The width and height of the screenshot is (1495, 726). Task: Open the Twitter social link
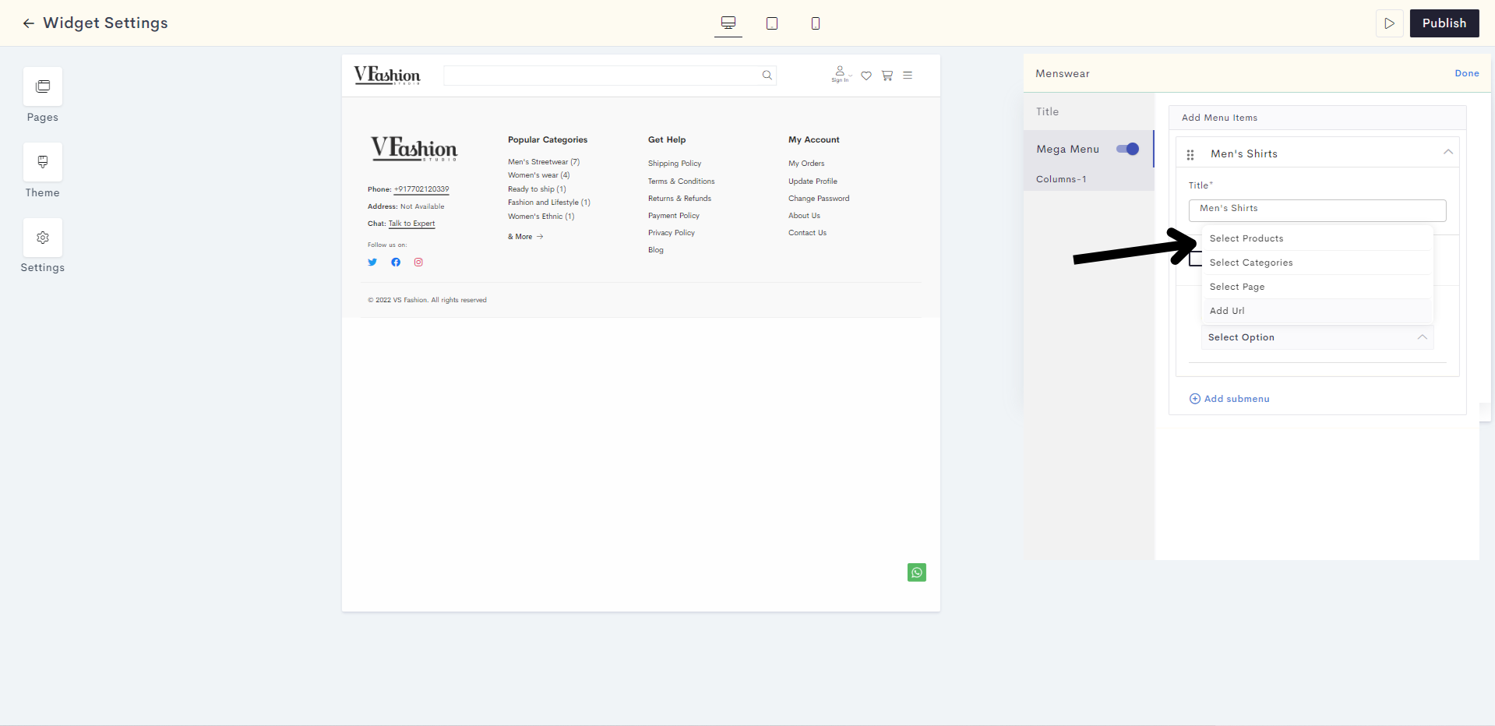point(372,263)
